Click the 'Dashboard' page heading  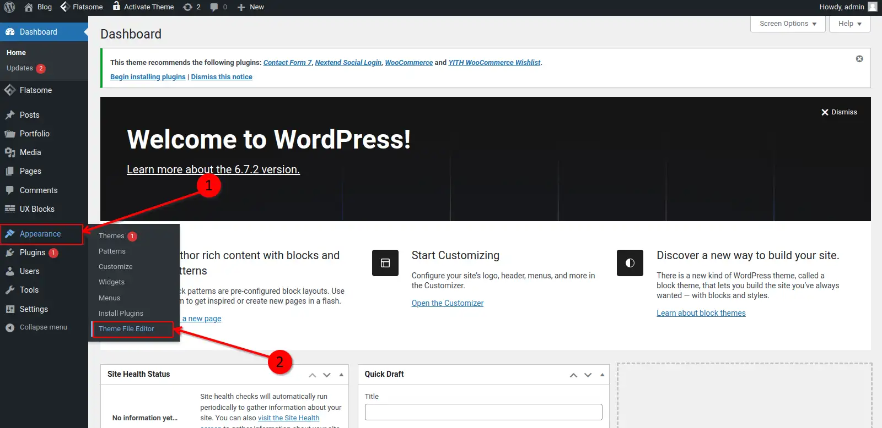(131, 34)
